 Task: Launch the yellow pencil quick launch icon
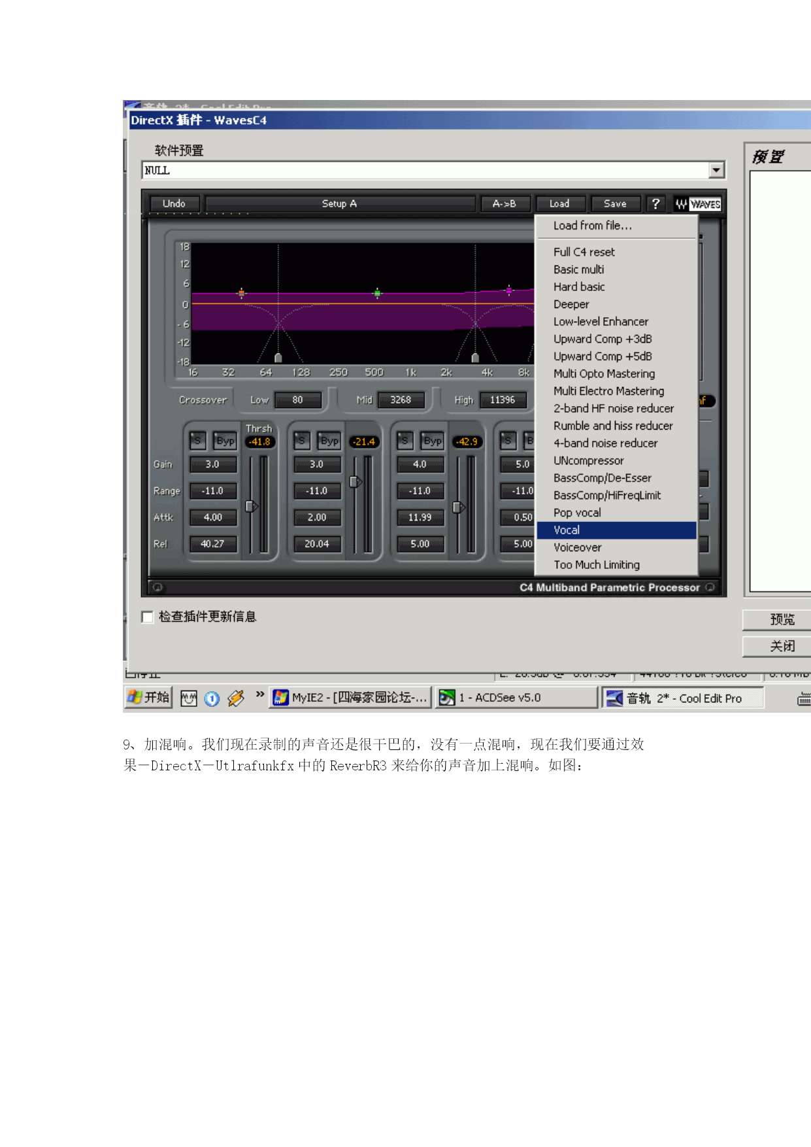click(235, 698)
